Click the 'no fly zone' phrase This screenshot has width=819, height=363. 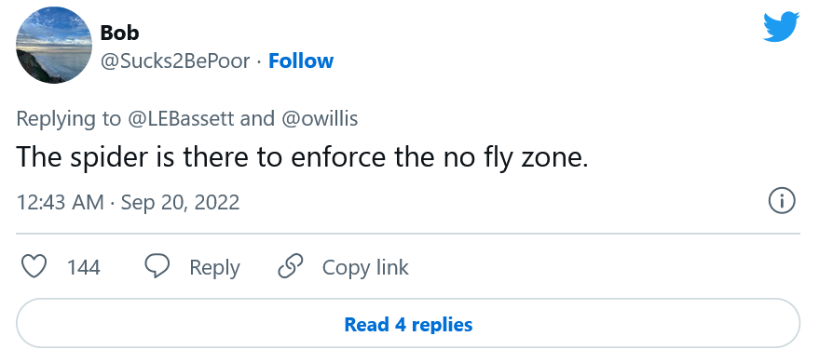click(x=515, y=157)
